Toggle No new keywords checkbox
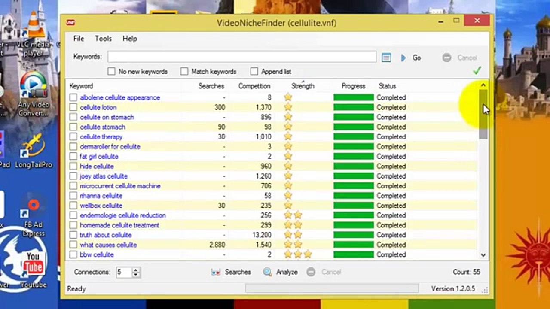Viewport: 550px width, 309px height. click(111, 71)
